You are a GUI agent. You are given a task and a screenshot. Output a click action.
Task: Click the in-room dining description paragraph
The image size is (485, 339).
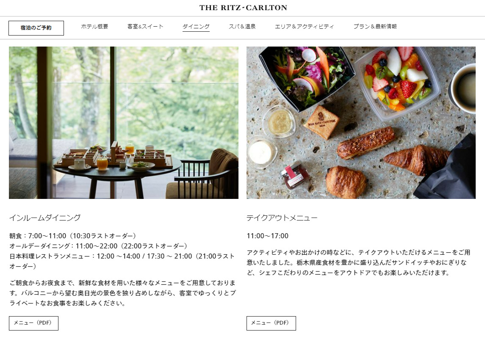tap(123, 293)
